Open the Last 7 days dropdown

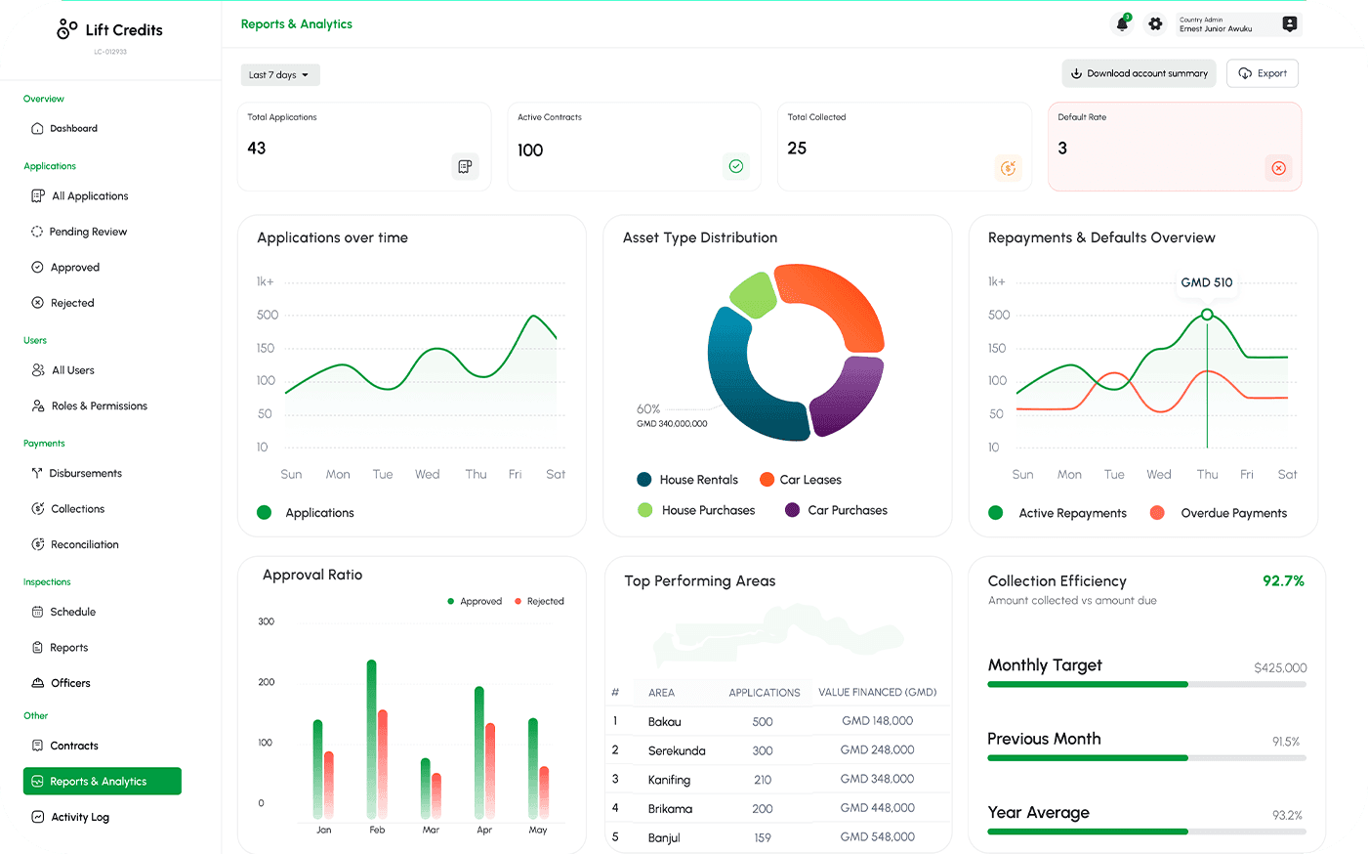point(280,75)
